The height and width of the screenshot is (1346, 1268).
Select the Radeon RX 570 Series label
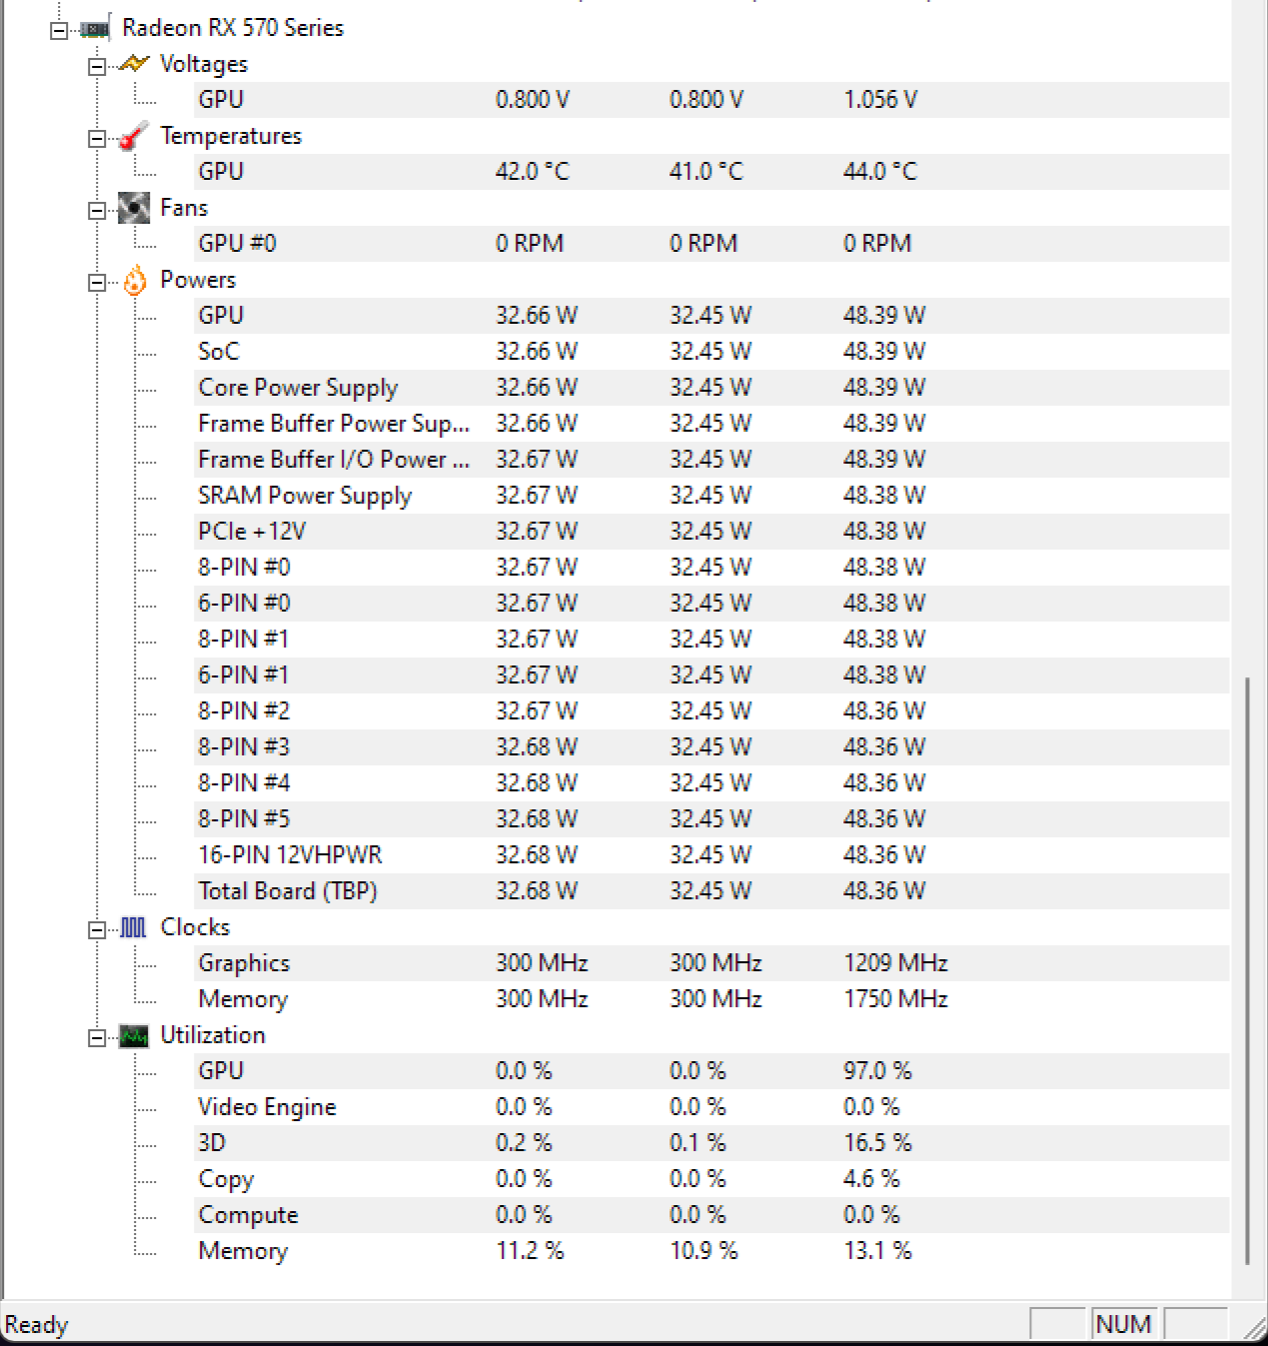[233, 28]
